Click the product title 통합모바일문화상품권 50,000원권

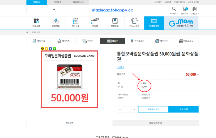click(x=158, y=56)
